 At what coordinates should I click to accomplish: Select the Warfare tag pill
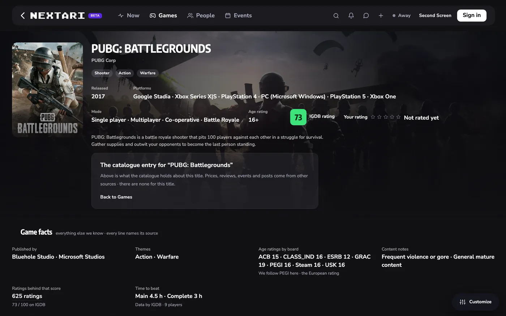[148, 73]
